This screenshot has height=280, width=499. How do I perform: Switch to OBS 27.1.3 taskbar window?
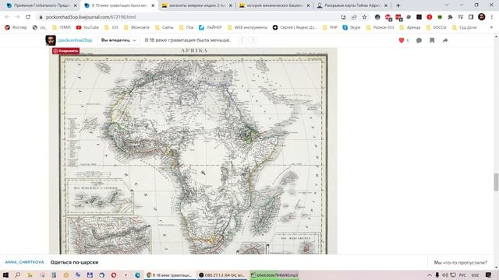pos(223,275)
